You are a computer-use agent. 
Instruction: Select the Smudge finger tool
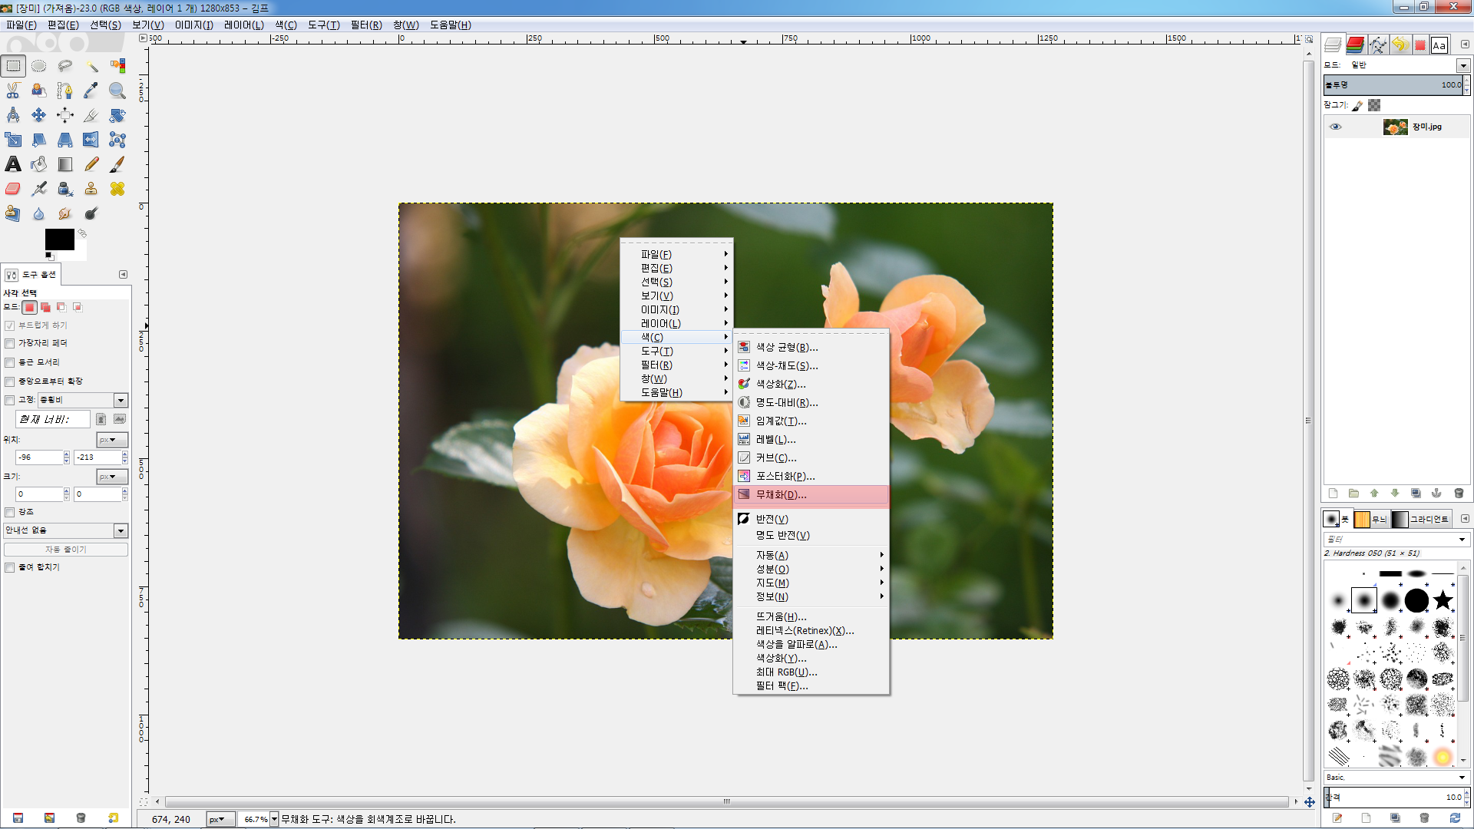point(65,213)
